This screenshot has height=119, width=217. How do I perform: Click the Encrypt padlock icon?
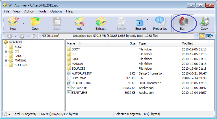[140, 22]
